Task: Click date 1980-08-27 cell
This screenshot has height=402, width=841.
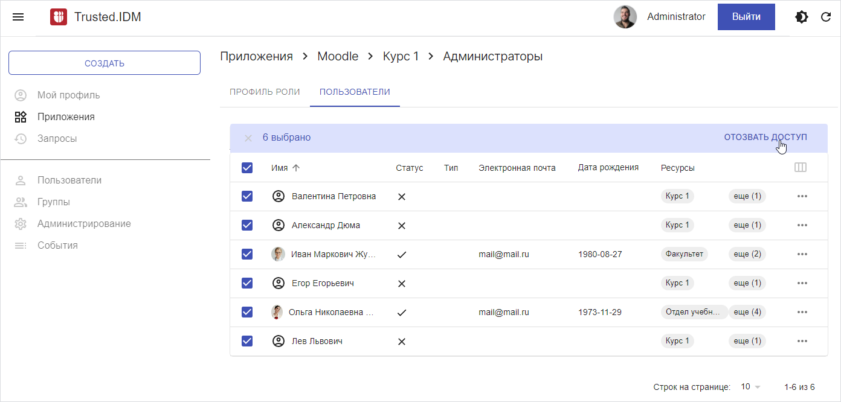Action: pos(600,254)
